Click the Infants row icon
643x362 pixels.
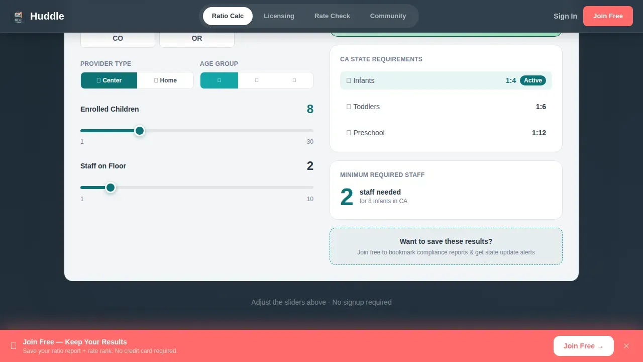coord(349,80)
